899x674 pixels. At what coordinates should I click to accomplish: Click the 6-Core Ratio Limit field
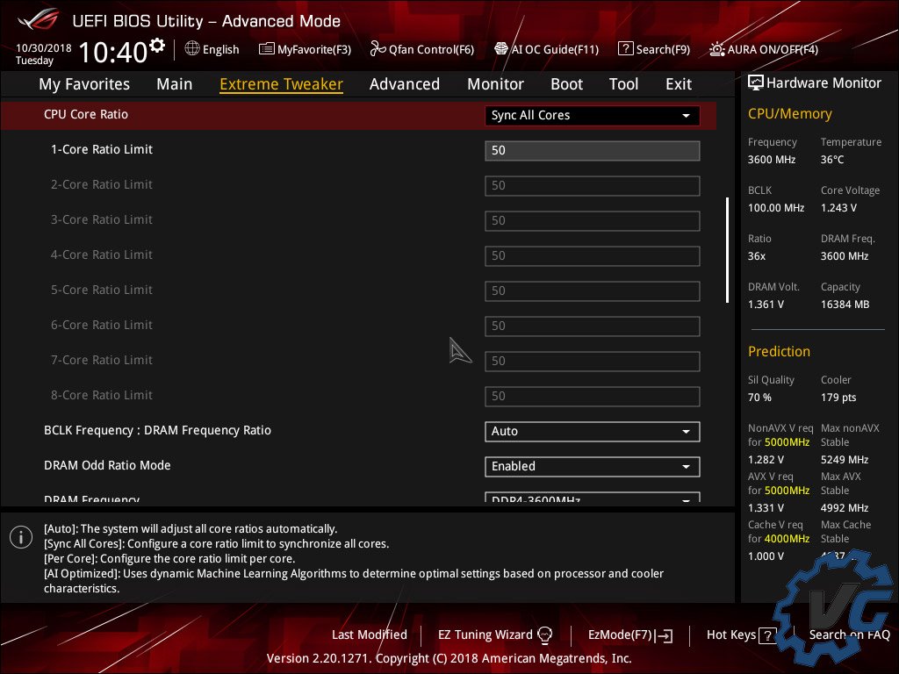coord(593,326)
